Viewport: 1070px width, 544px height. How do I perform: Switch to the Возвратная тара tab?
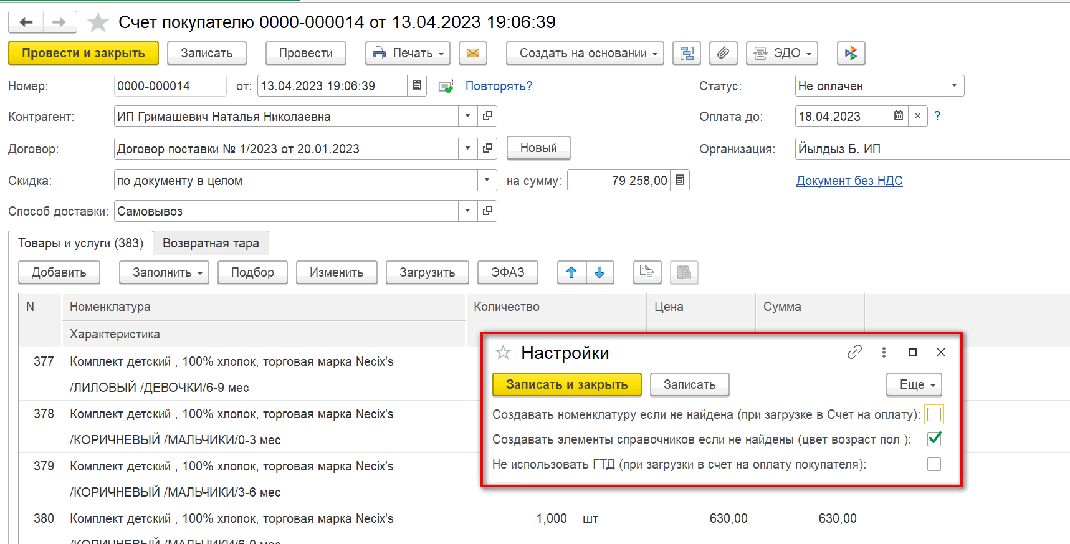211,243
